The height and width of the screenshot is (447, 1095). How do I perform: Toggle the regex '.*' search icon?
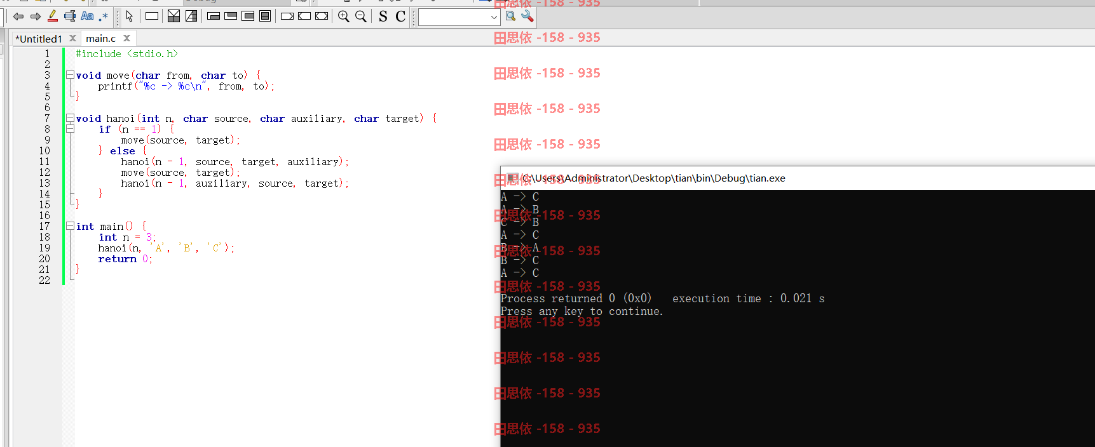pos(104,17)
